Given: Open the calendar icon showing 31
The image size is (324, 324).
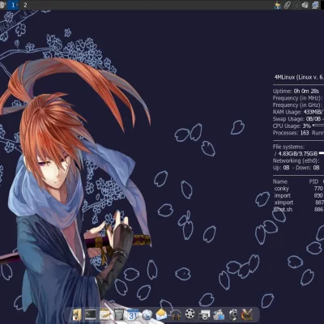Looking at the screenshot, I should tap(133, 314).
